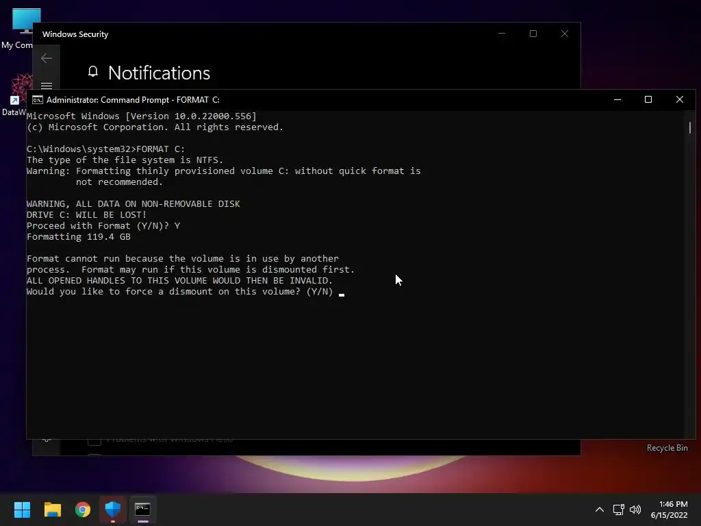The height and width of the screenshot is (526, 701).
Task: Click the force dismount prompt line
Action: click(x=180, y=292)
